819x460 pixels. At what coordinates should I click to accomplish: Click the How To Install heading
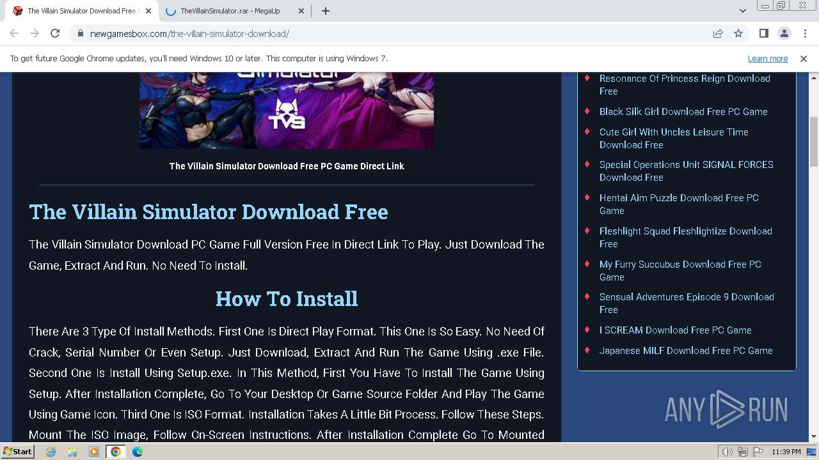(287, 298)
